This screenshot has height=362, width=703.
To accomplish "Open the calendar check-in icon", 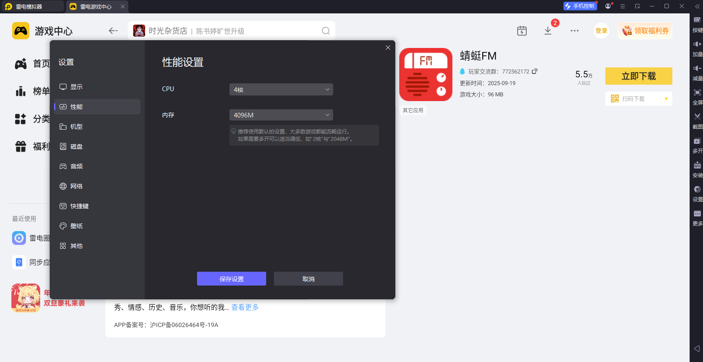I will 522,31.
